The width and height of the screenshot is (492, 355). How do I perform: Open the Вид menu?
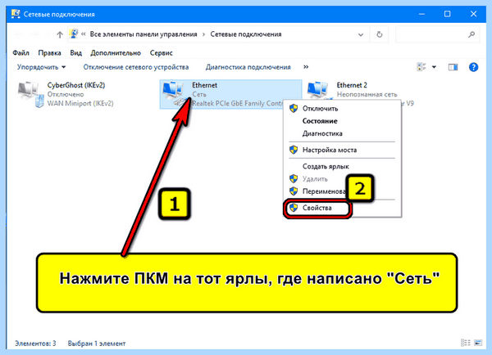[x=75, y=53]
